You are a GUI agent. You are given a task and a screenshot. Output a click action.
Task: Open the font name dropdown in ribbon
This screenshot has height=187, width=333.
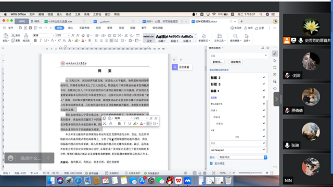pyautogui.click(x=53, y=35)
